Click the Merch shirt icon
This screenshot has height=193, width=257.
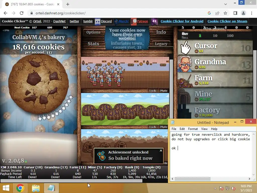116,21
